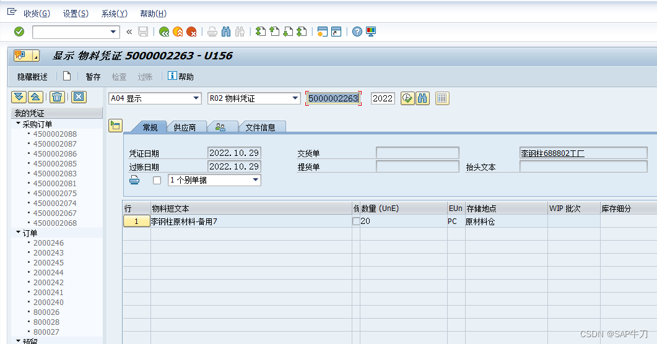Click the 抬头文本 input field
The width and height of the screenshot is (657, 344).
pos(583,166)
